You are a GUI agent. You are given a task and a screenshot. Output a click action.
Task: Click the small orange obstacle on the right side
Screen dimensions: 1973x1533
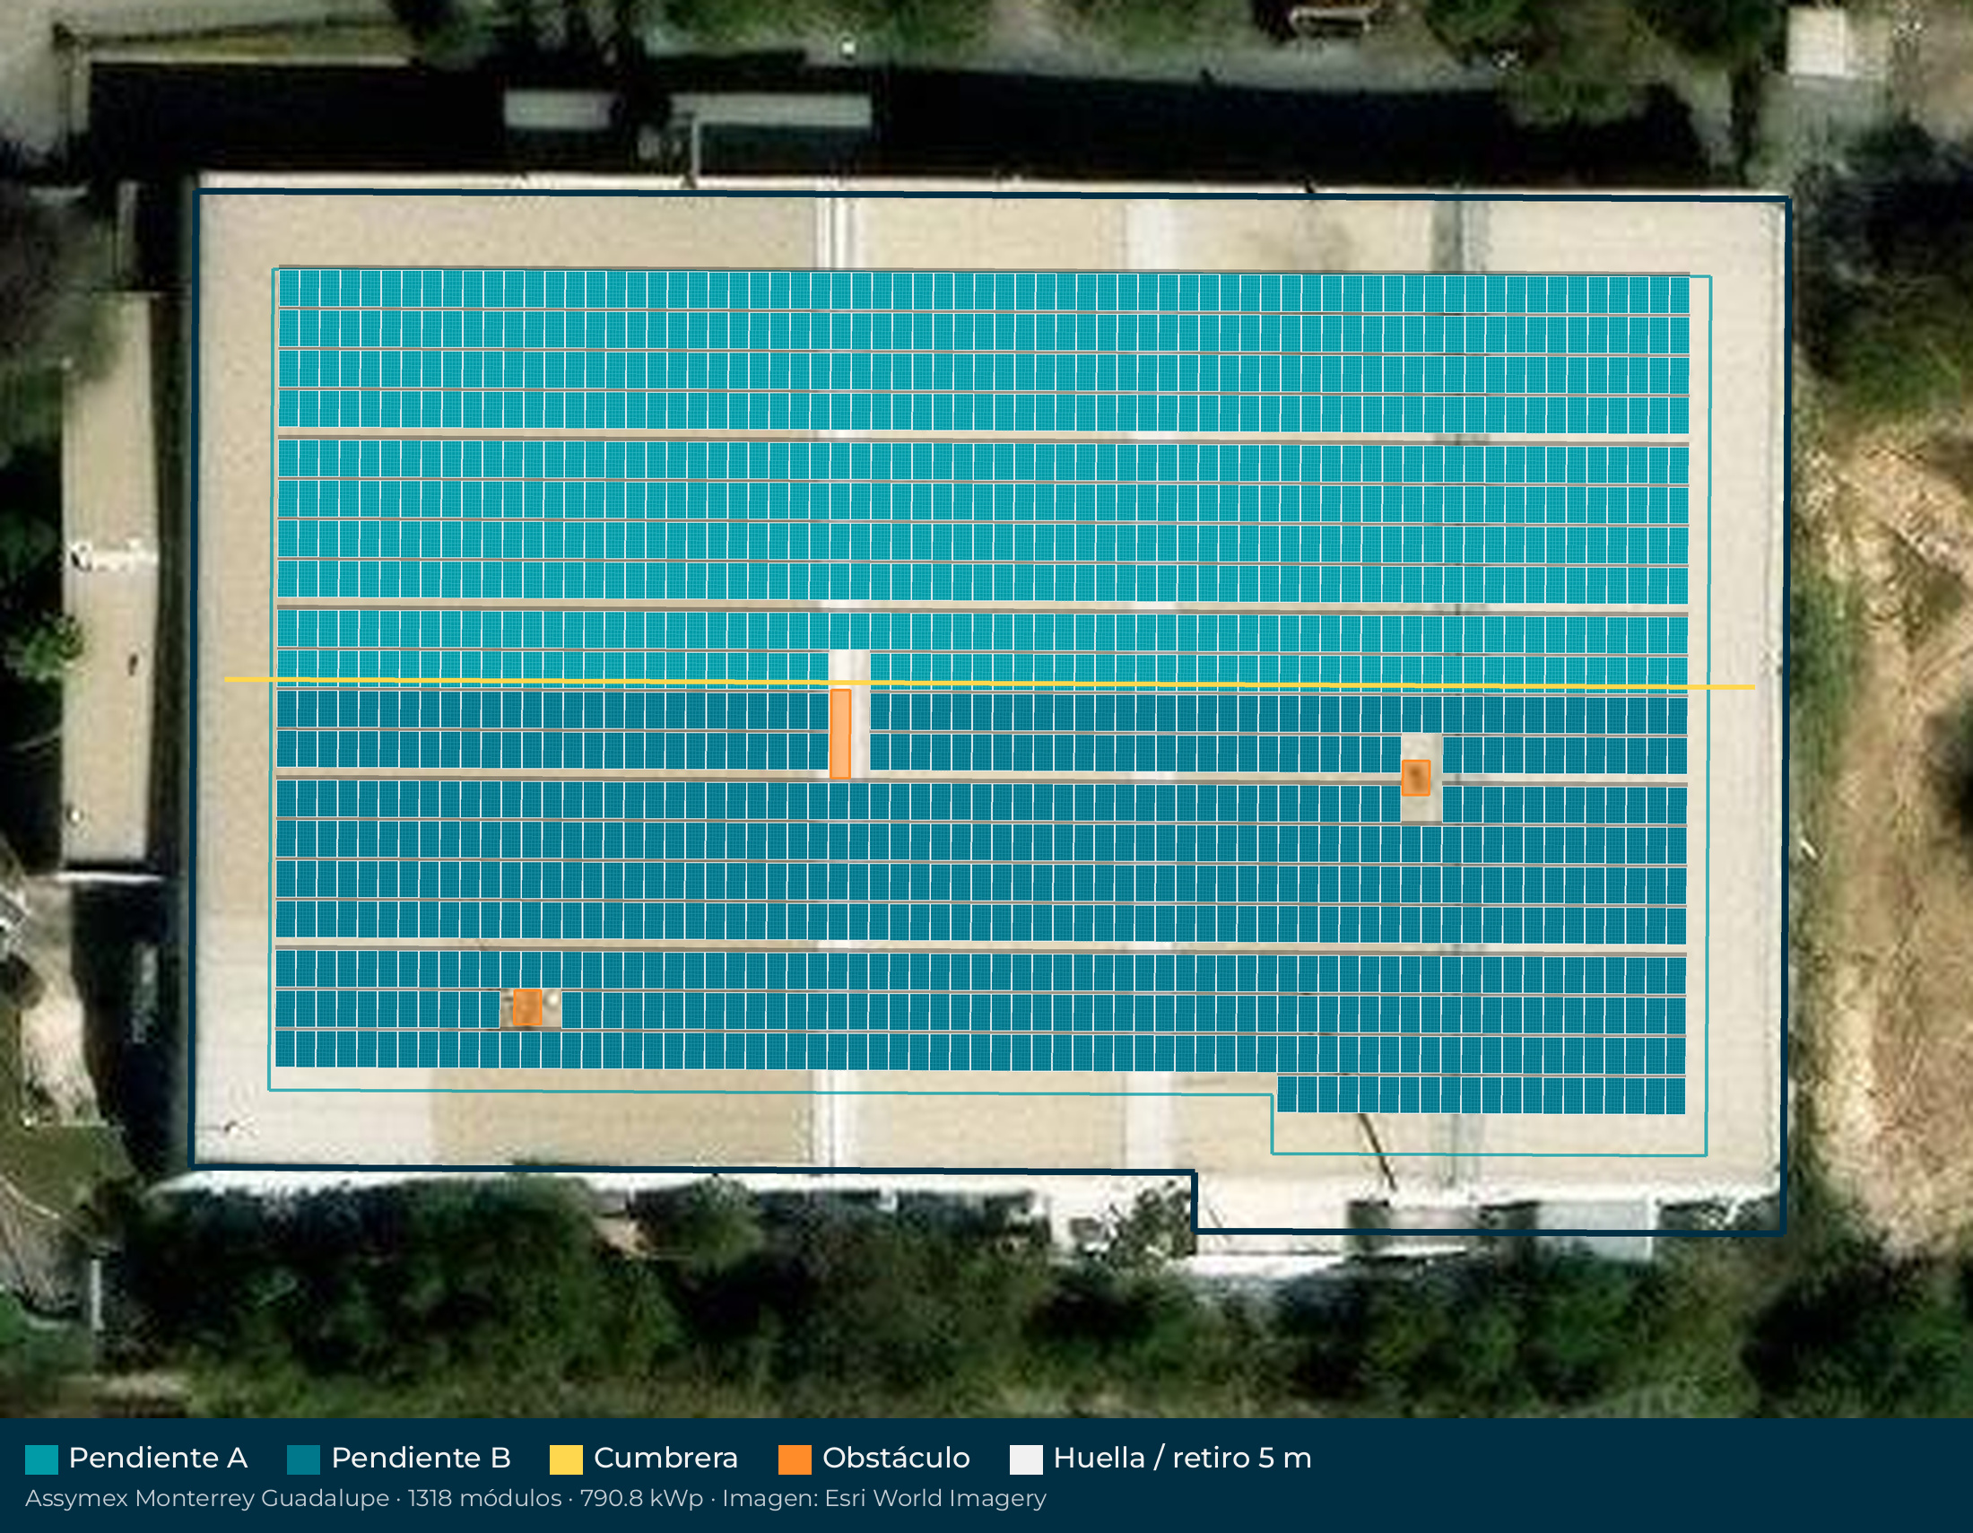click(x=1415, y=778)
